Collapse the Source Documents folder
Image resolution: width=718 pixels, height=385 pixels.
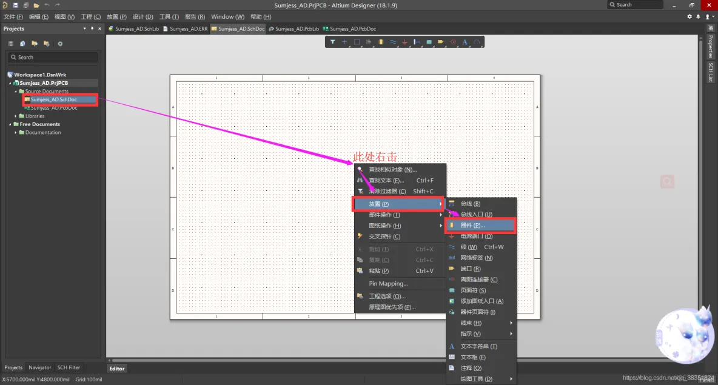pos(16,91)
